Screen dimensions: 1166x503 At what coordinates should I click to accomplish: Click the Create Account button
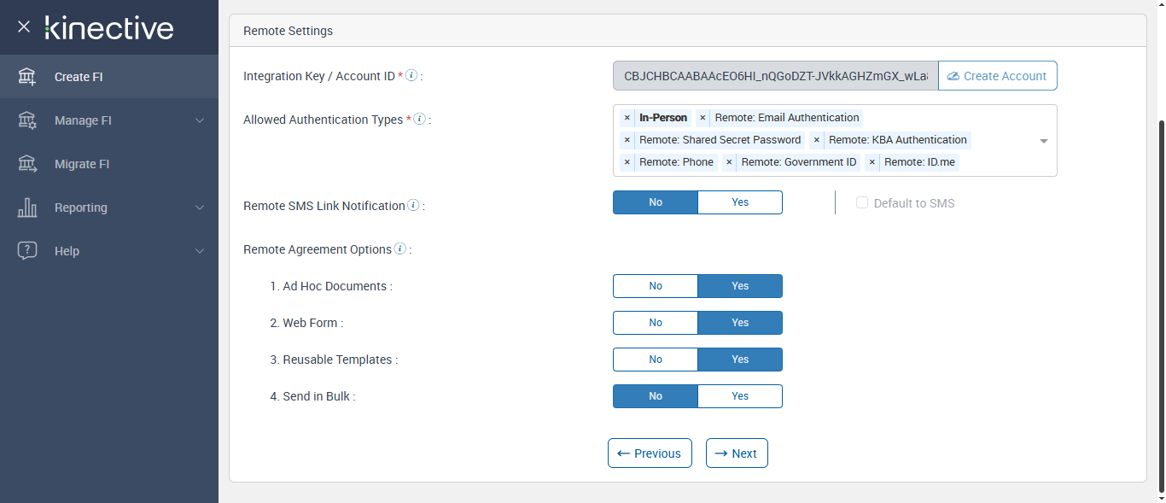(997, 76)
